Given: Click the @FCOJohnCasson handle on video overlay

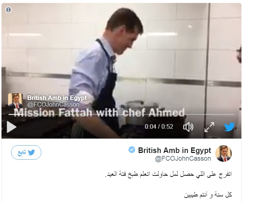Looking at the screenshot, I should 53,104.
